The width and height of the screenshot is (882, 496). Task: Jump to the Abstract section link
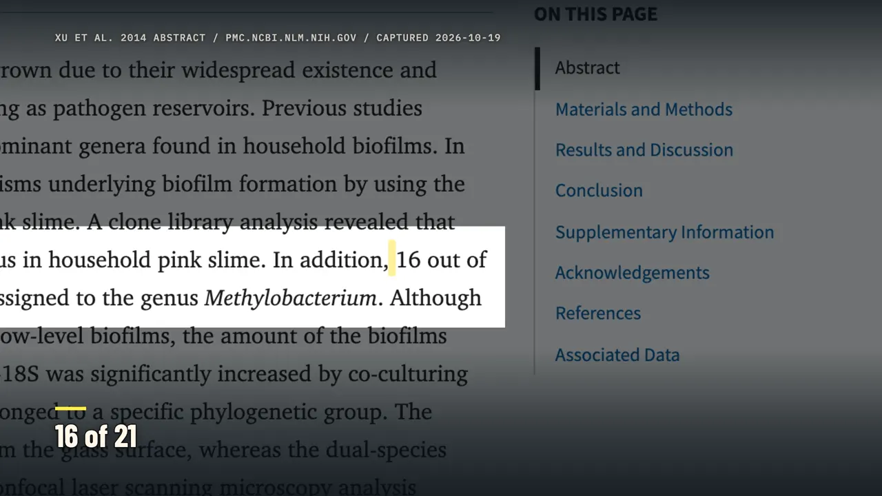click(x=587, y=68)
